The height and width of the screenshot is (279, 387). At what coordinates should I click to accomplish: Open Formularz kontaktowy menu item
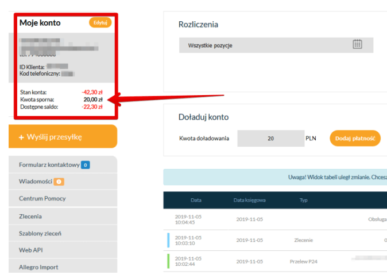tap(49, 165)
